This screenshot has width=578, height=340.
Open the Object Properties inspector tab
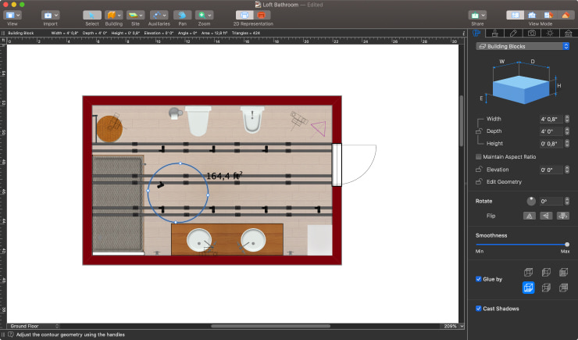[476, 33]
